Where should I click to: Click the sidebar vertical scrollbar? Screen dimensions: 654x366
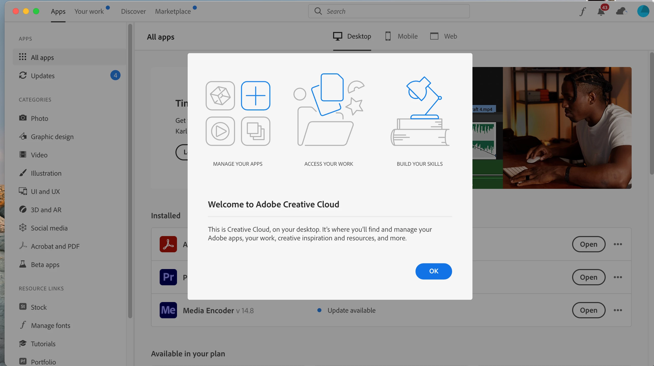pos(130,170)
